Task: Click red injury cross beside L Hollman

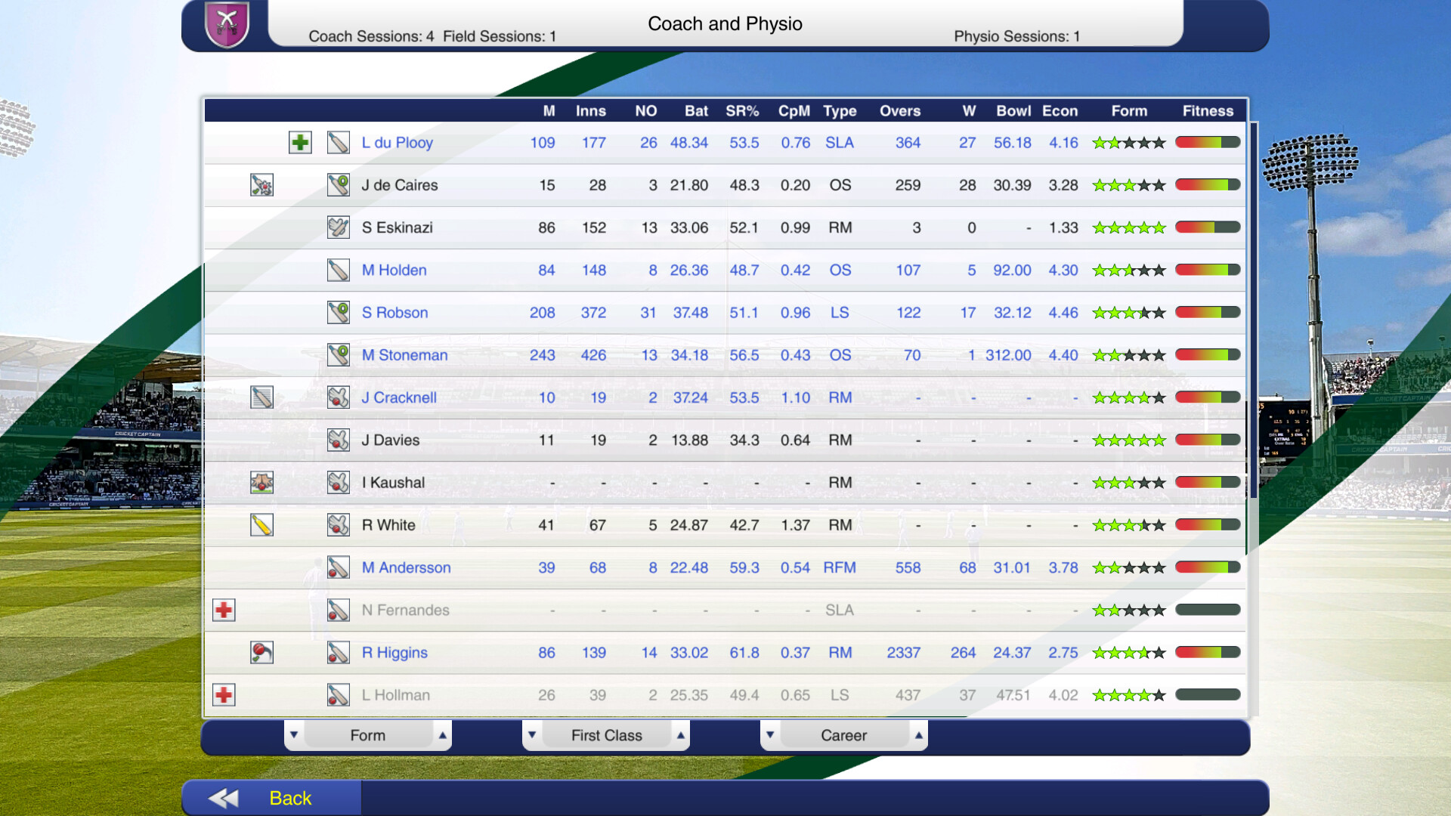Action: point(224,695)
